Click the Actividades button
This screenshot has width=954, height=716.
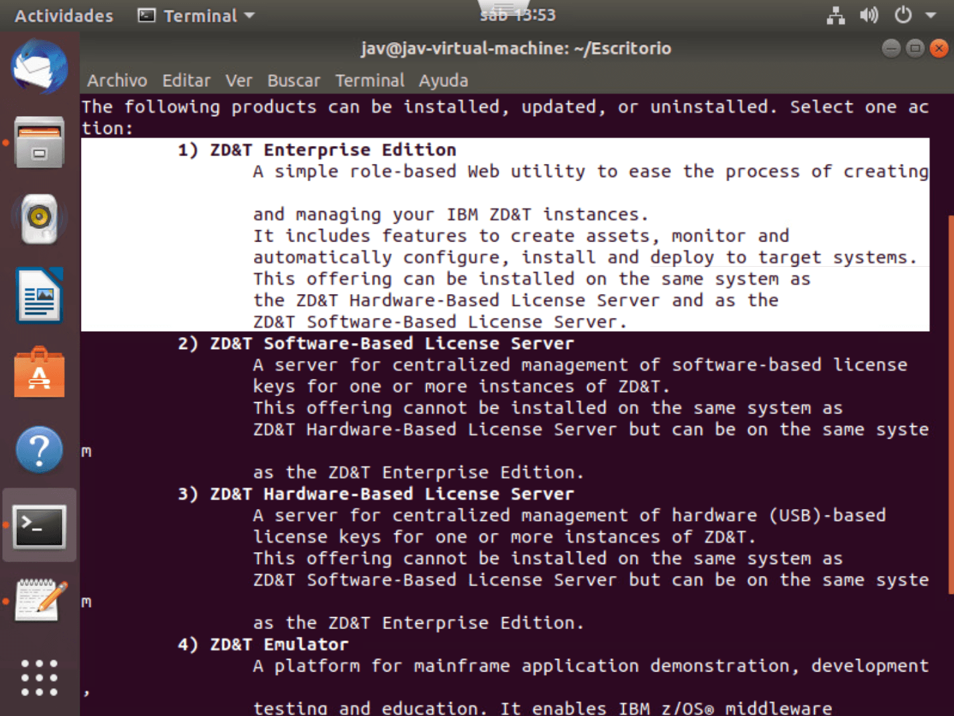tap(64, 16)
